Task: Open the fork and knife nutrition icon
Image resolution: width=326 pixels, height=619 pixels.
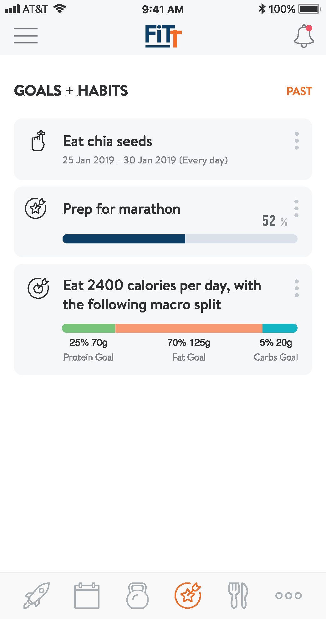Action: 238,596
